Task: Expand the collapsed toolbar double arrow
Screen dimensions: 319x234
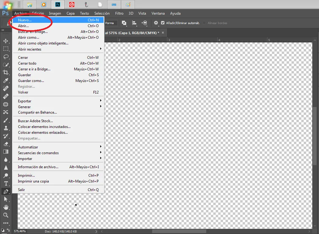Action: pyautogui.click(x=3, y=30)
